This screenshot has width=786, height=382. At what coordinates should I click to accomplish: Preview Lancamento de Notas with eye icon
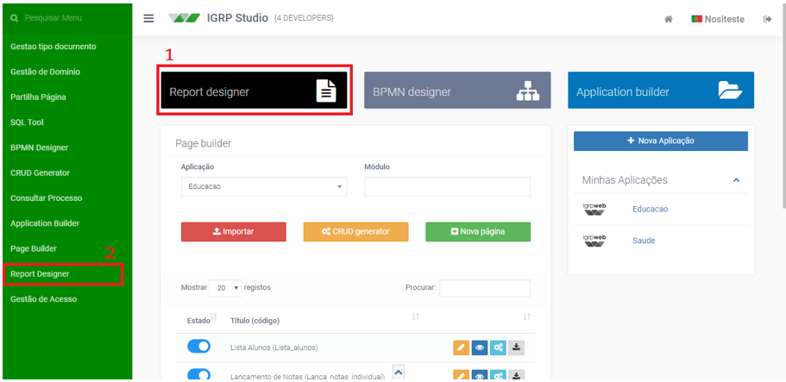[480, 375]
